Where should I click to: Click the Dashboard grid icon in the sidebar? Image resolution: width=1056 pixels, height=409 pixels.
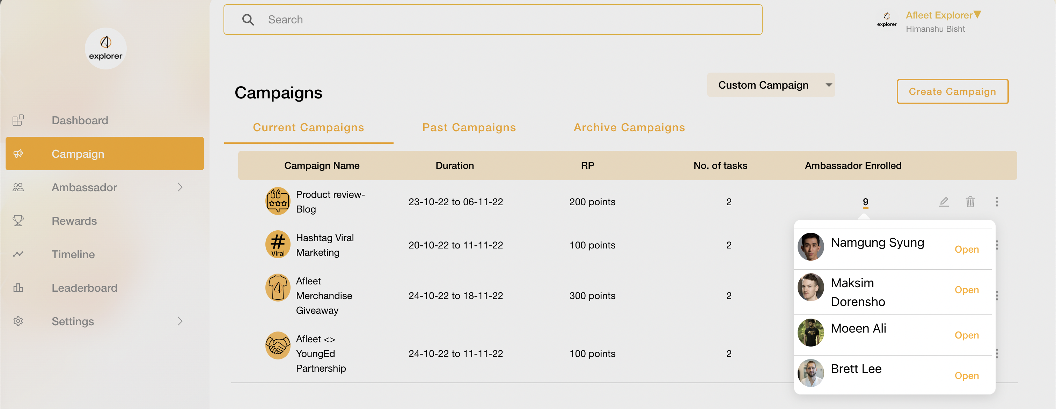pyautogui.click(x=18, y=120)
